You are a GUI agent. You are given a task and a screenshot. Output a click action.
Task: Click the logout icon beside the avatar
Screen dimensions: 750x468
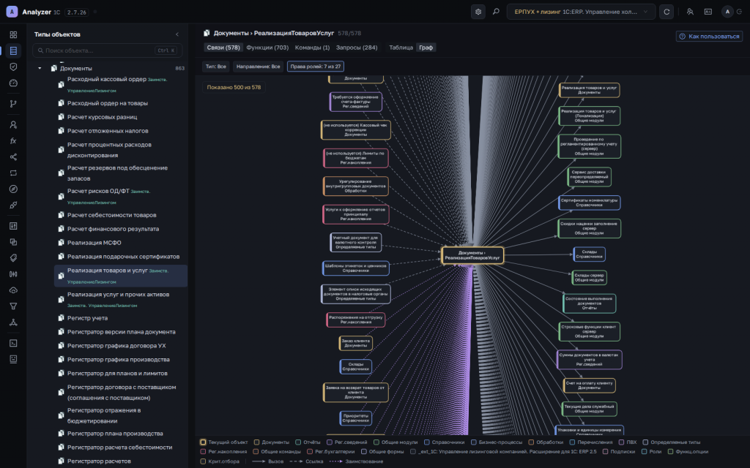coord(740,12)
